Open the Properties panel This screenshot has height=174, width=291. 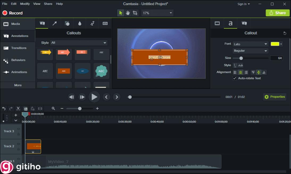point(275,97)
